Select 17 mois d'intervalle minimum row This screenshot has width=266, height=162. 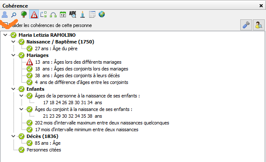[x=87, y=130]
